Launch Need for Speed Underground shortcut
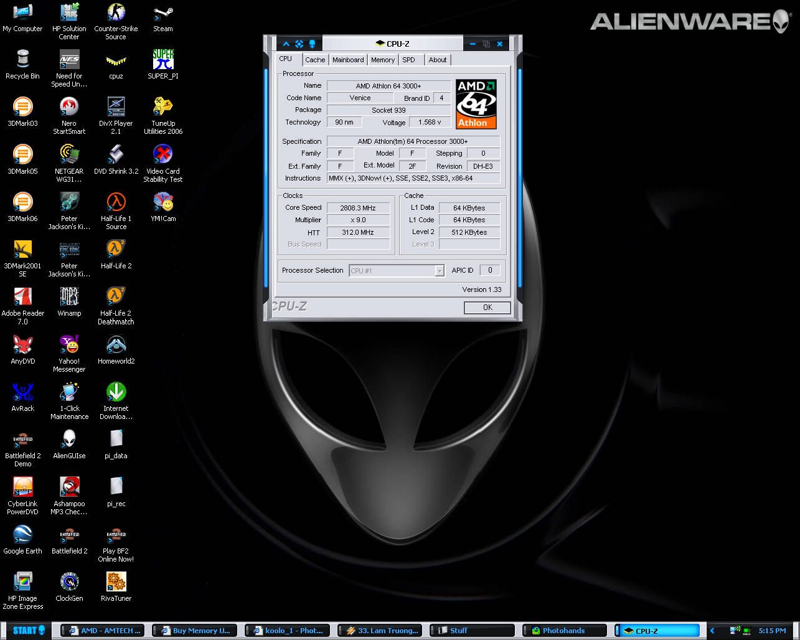Screen dimensions: 800x640 tap(69, 69)
